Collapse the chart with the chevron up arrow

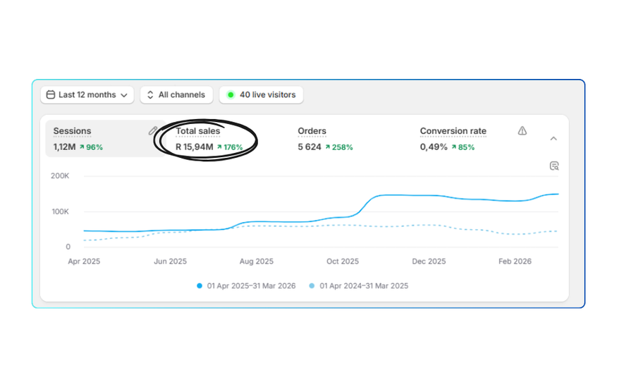coord(554,138)
